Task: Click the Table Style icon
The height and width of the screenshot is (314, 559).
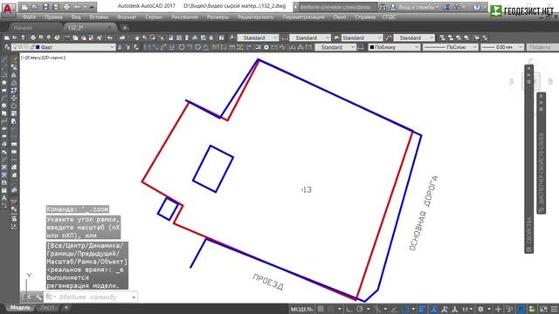Action: pyautogui.click(x=336, y=38)
